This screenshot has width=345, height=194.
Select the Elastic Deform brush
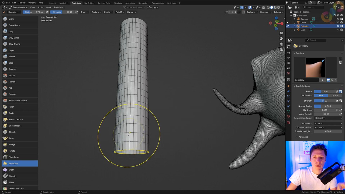click(19, 119)
